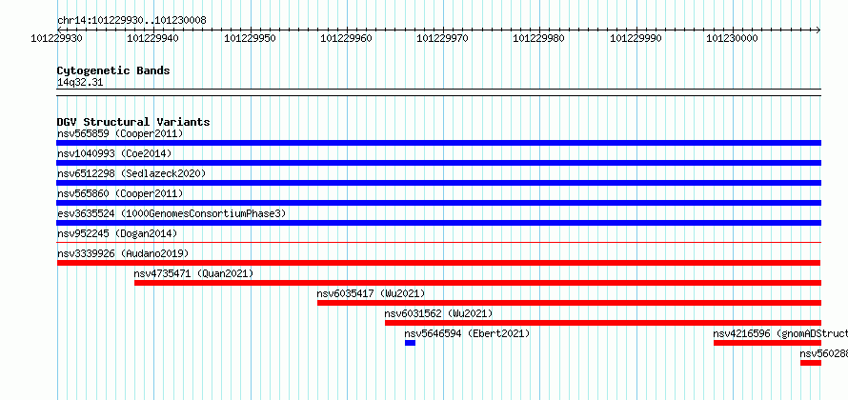Open the nsv6035417 (Wu2021) label
This screenshot has height=400, width=848.
pyautogui.click(x=371, y=293)
